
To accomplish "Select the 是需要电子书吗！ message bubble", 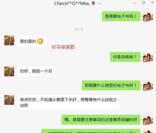I will pyautogui.click(x=121, y=16).
